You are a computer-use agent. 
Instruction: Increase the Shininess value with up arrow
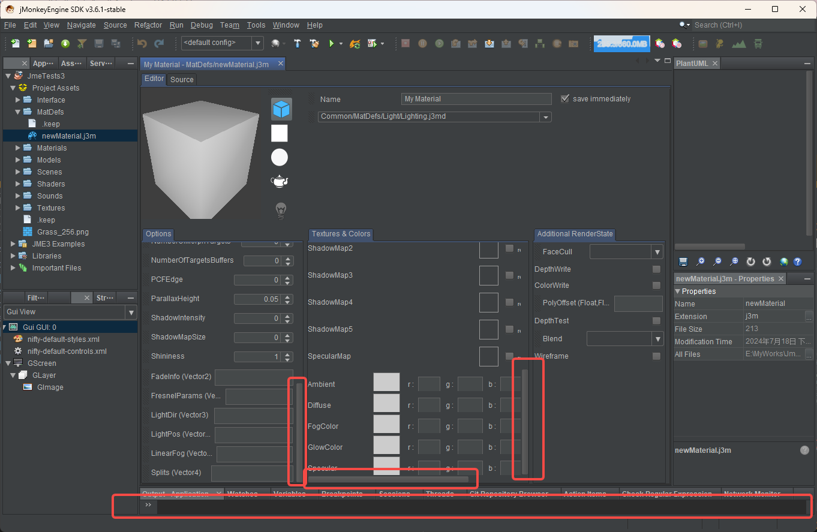[x=289, y=354]
